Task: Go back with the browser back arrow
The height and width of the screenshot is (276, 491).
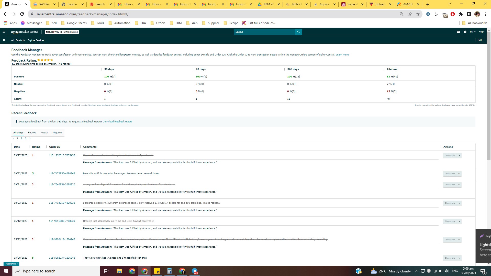Action: coord(6,14)
